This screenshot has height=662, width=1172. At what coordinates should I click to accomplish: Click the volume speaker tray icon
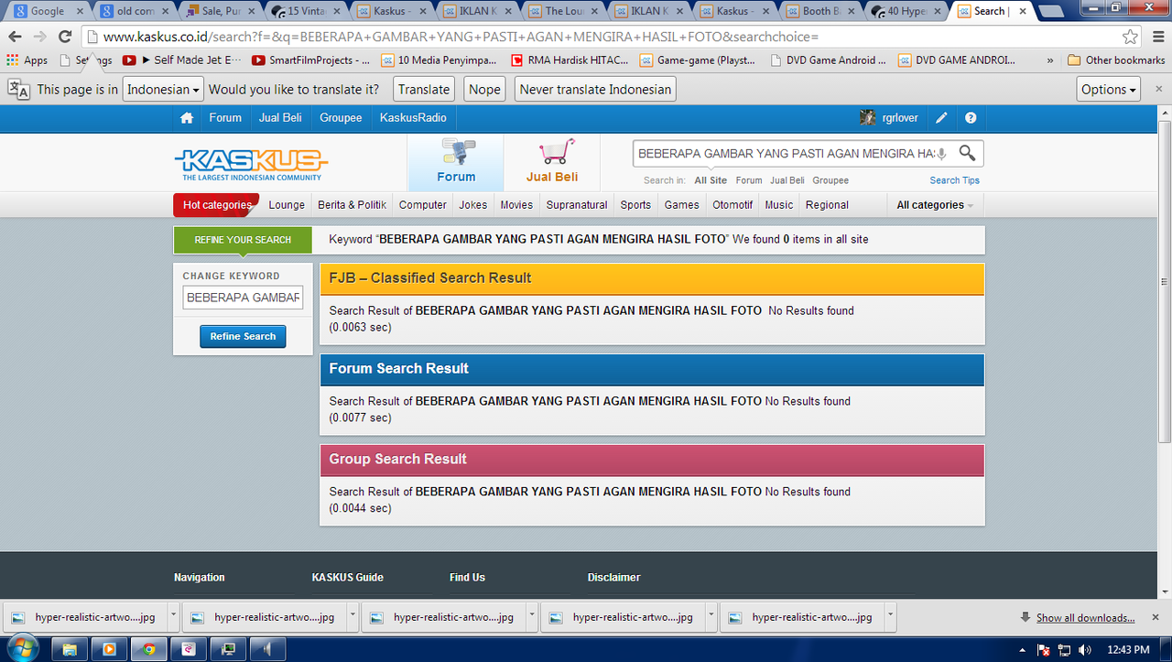[1085, 650]
